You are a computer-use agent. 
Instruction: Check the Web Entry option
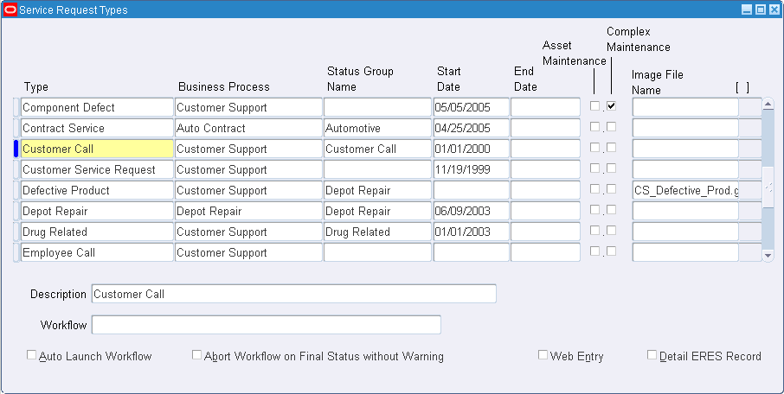tap(543, 355)
